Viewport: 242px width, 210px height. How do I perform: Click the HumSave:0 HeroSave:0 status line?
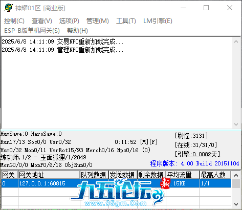(x=31, y=134)
